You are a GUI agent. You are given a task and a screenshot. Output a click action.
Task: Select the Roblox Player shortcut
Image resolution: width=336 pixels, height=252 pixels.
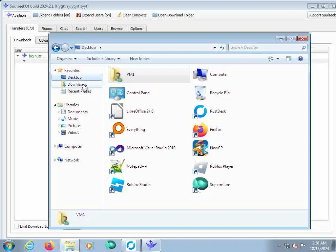pos(200,166)
